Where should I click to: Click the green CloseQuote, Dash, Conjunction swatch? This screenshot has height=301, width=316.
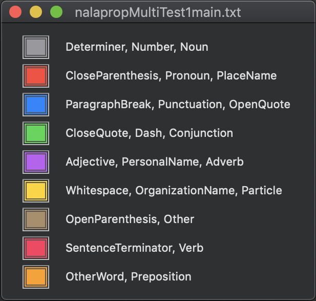(35, 133)
